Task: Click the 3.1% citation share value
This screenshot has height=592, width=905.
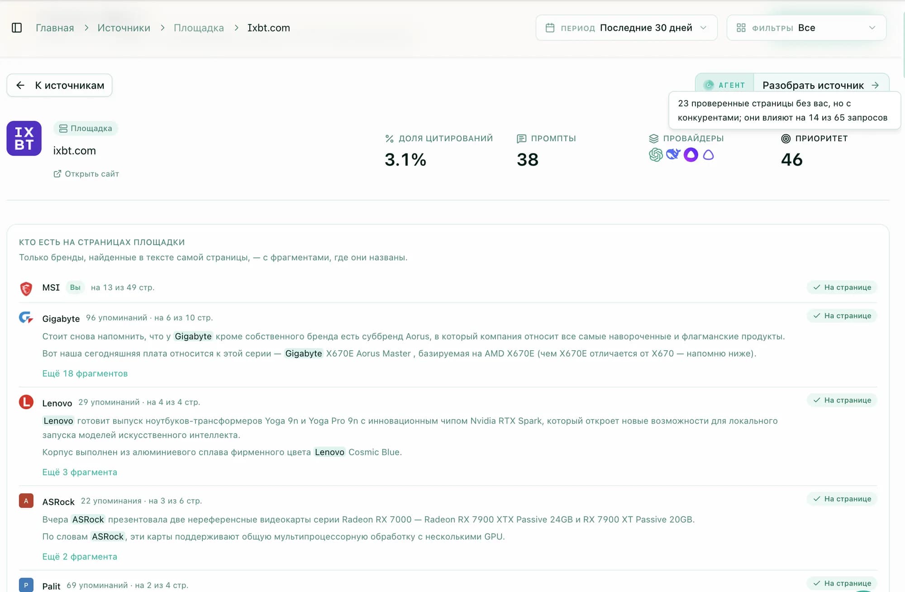Action: click(405, 159)
